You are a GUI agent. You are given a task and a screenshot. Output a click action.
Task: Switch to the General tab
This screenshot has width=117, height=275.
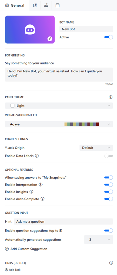point(15,5)
